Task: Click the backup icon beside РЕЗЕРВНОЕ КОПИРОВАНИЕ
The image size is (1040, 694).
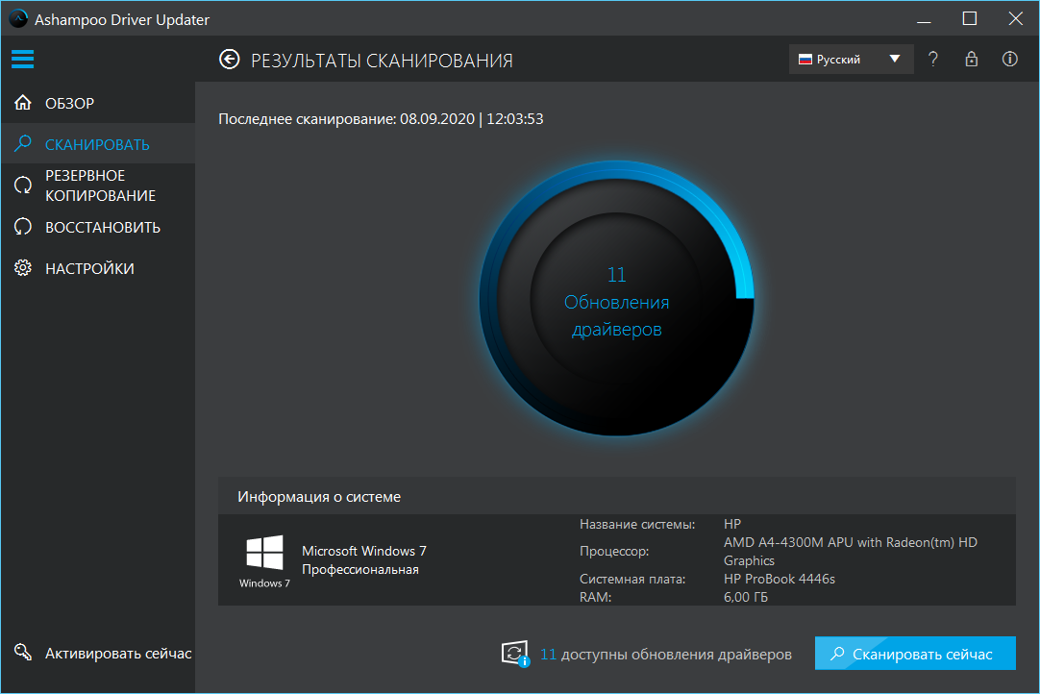Action: pyautogui.click(x=23, y=186)
